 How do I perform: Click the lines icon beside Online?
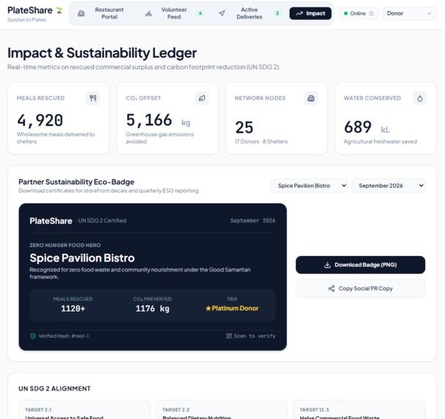coord(371,13)
